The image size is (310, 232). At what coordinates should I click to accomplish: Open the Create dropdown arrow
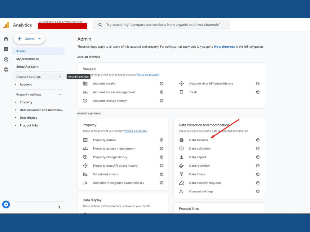coord(40,39)
